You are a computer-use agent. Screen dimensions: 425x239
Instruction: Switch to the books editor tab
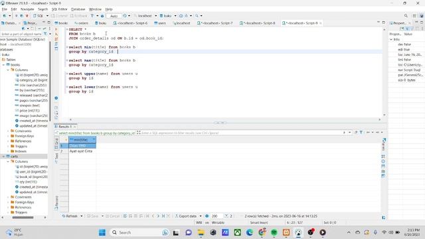point(62,23)
